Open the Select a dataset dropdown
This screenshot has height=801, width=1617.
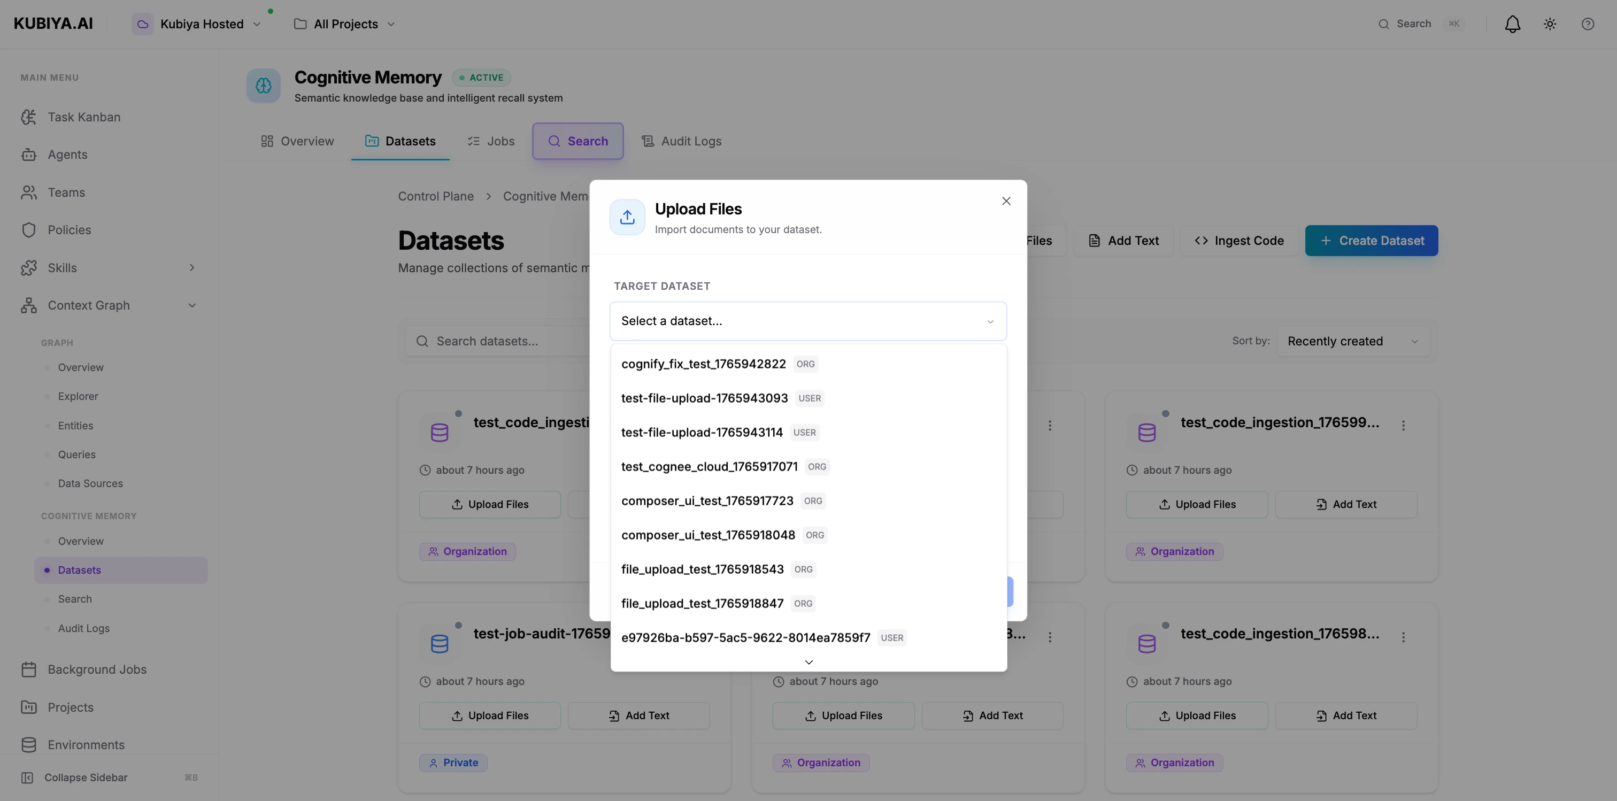808,321
